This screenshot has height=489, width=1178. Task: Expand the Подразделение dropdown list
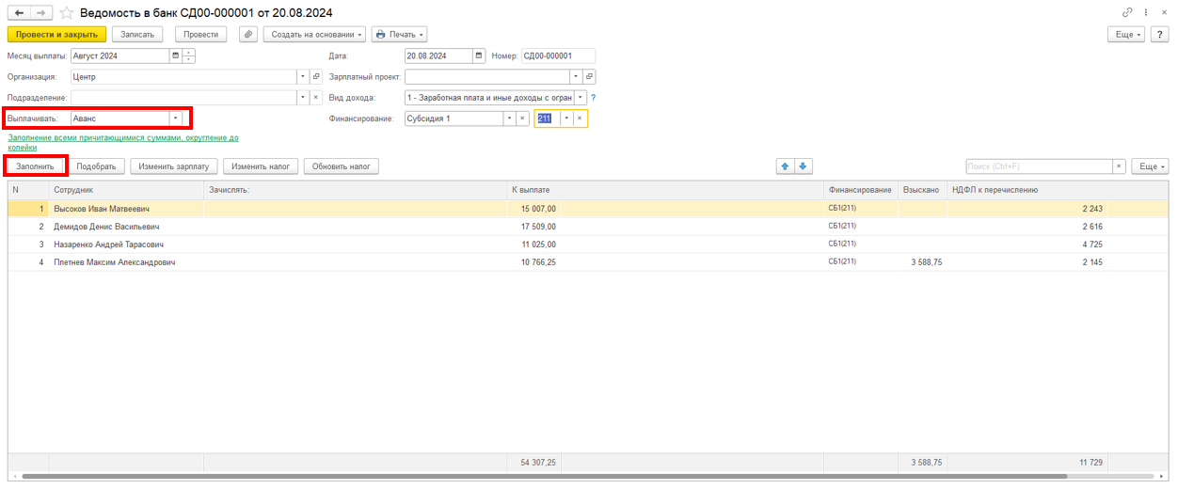[x=303, y=98]
